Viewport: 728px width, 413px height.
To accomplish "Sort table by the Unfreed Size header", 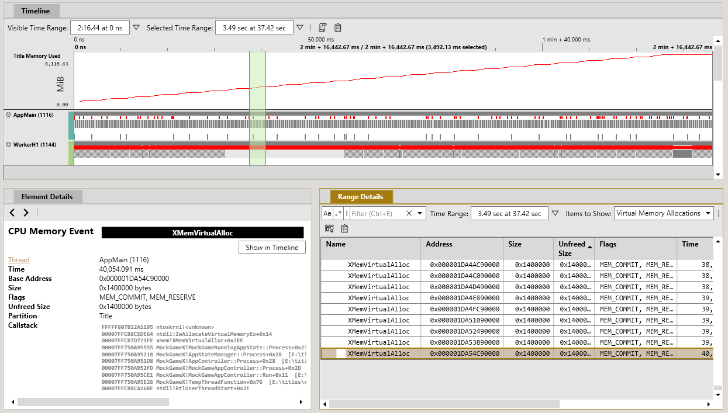I will click(x=575, y=248).
